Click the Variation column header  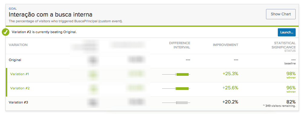pyautogui.click(x=18, y=45)
